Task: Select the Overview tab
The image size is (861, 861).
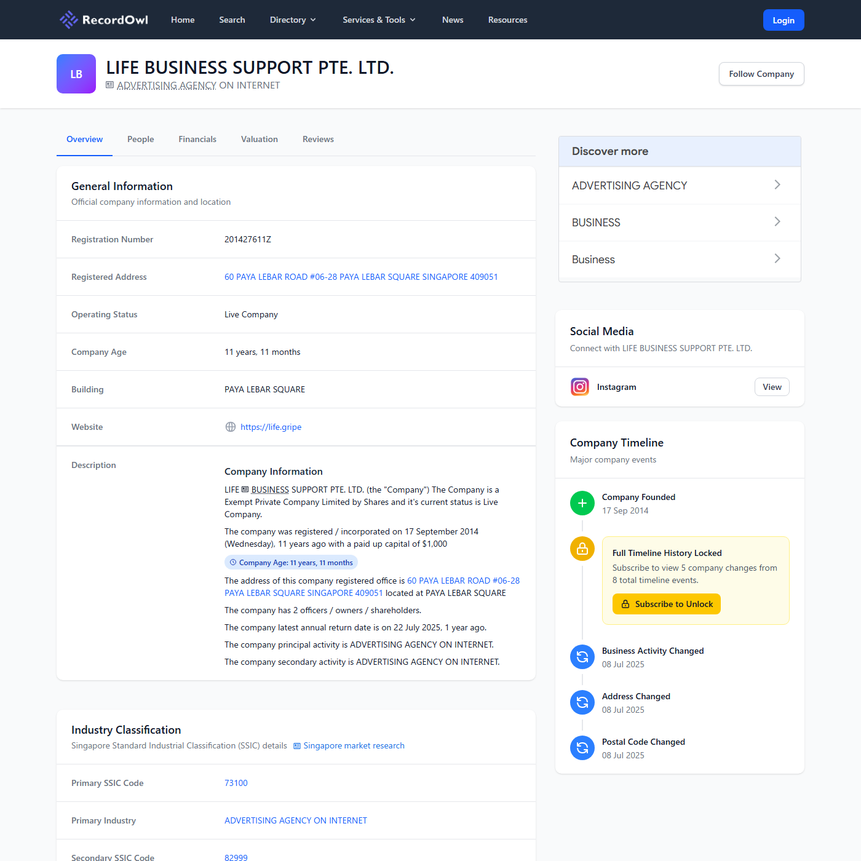Action: click(84, 139)
